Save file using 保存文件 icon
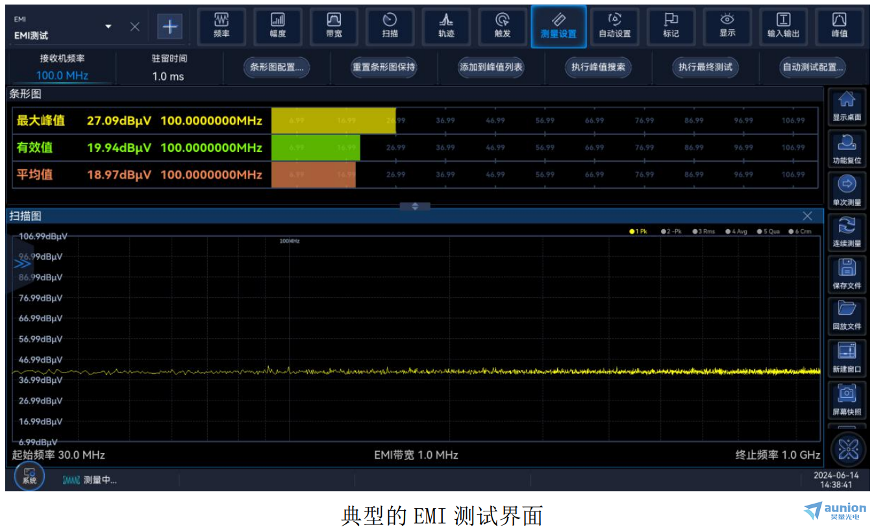This screenshot has width=874, height=527. pos(847,274)
